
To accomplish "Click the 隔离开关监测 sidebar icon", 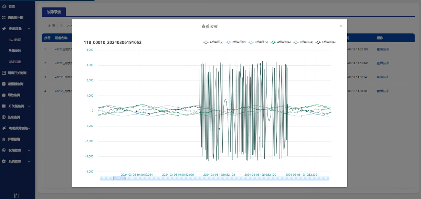I will [4, 73].
